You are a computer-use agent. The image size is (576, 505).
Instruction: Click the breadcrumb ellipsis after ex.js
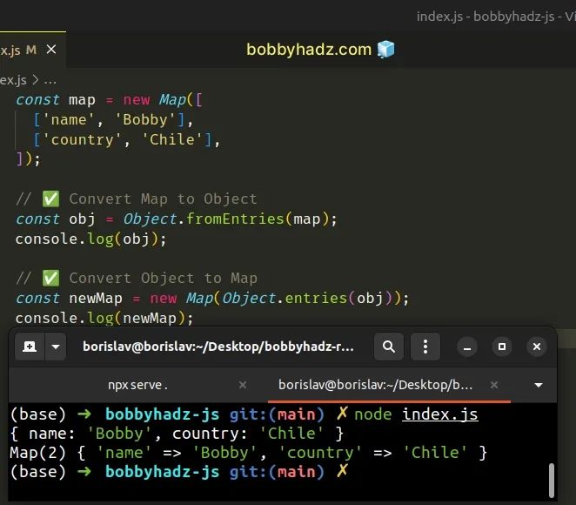(x=50, y=80)
